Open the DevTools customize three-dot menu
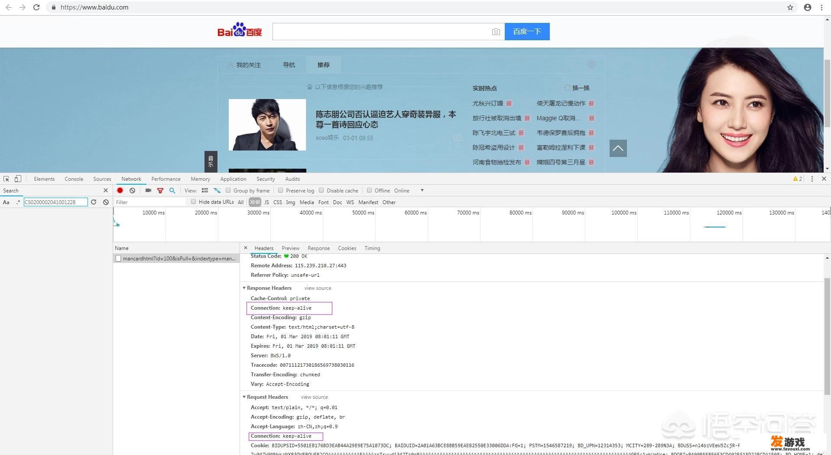 pos(812,179)
